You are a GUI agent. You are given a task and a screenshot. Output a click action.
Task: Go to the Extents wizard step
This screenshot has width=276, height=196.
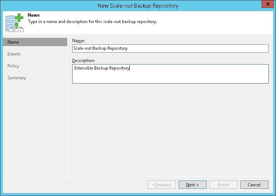pos(14,54)
